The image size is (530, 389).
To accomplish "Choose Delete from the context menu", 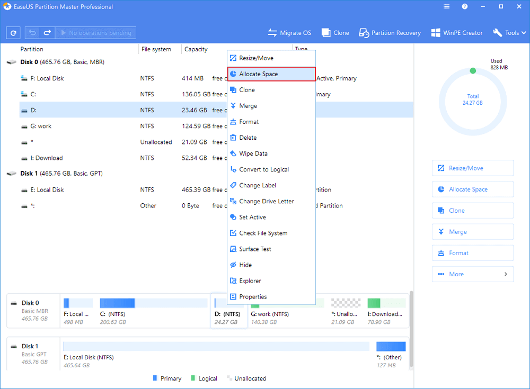I will 271,138.
